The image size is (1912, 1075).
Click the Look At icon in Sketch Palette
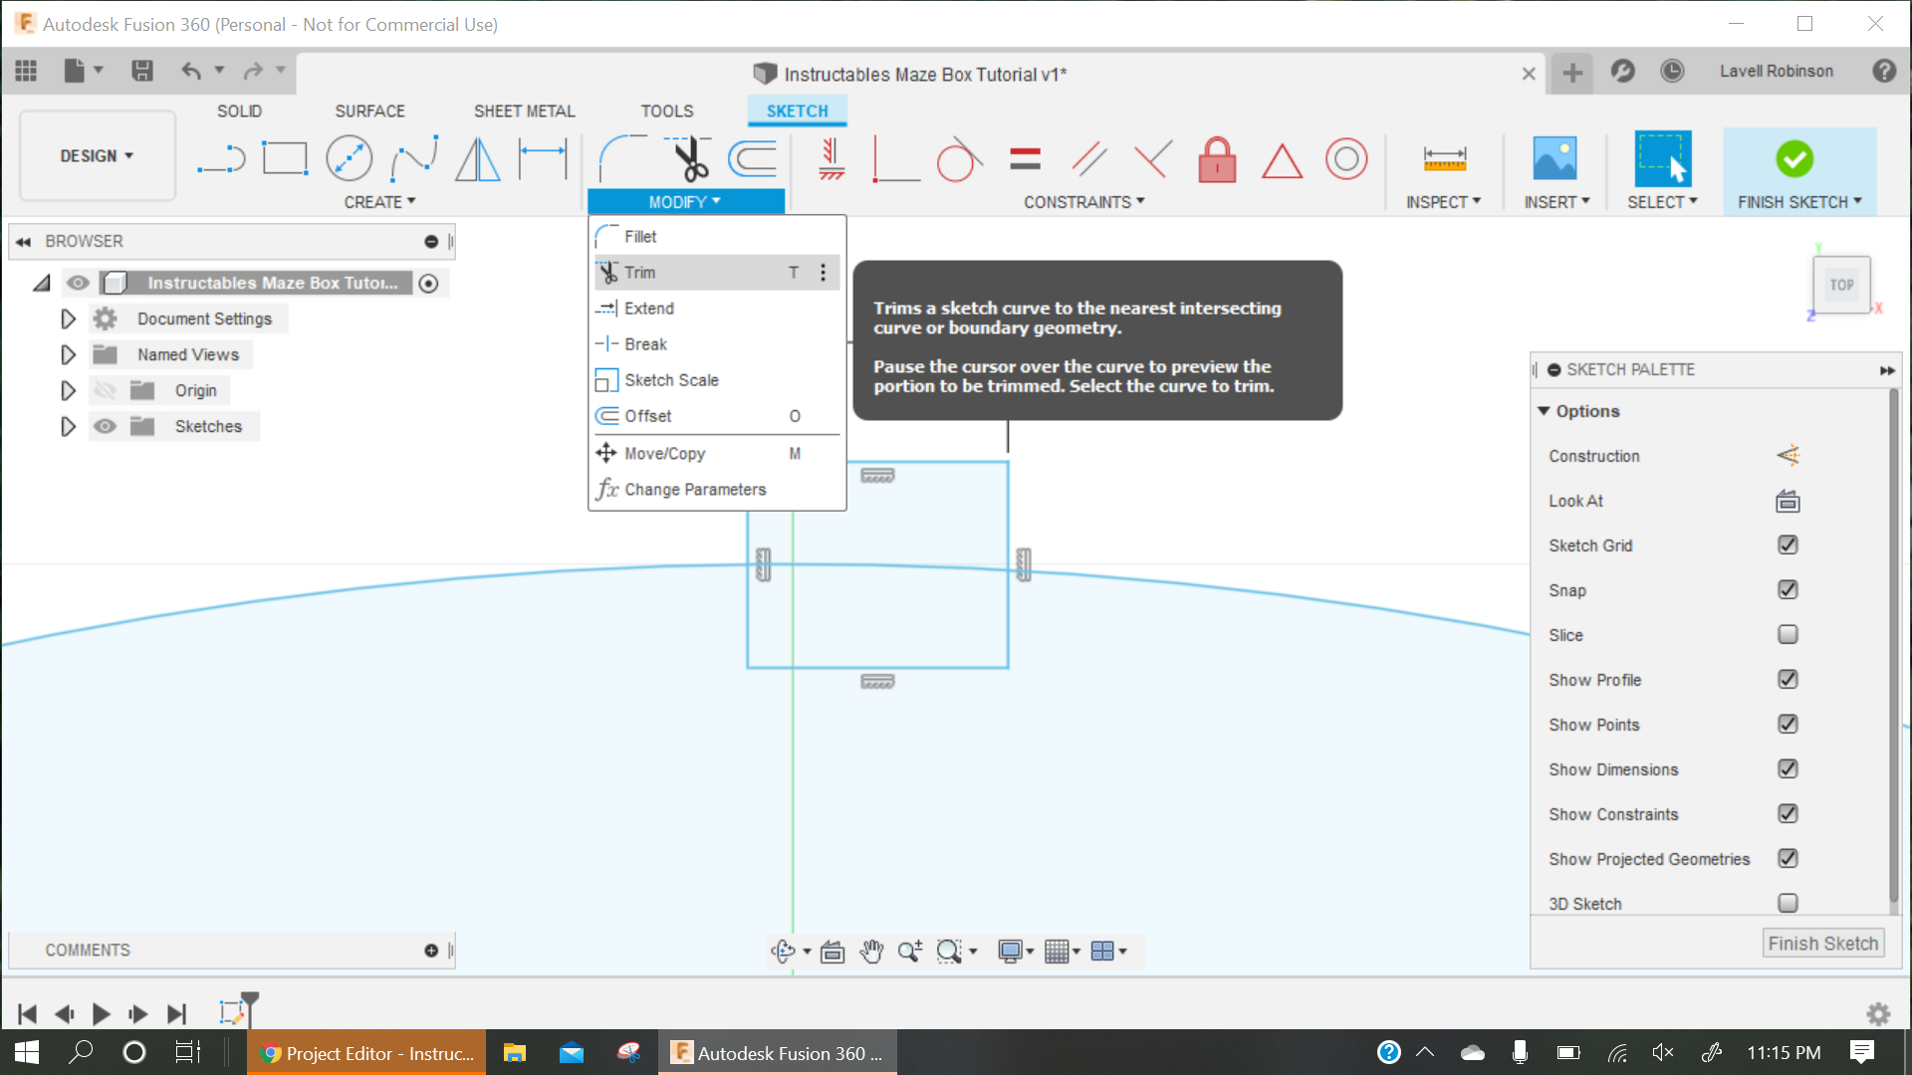[1788, 501]
